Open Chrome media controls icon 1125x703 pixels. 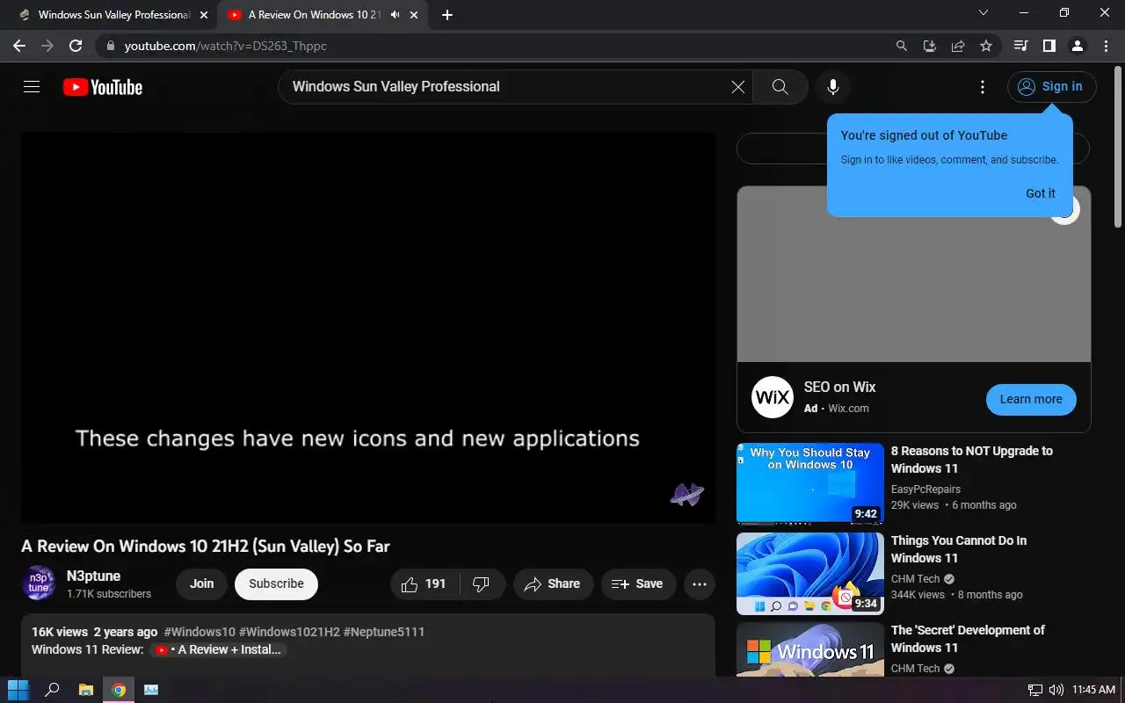coord(1020,46)
